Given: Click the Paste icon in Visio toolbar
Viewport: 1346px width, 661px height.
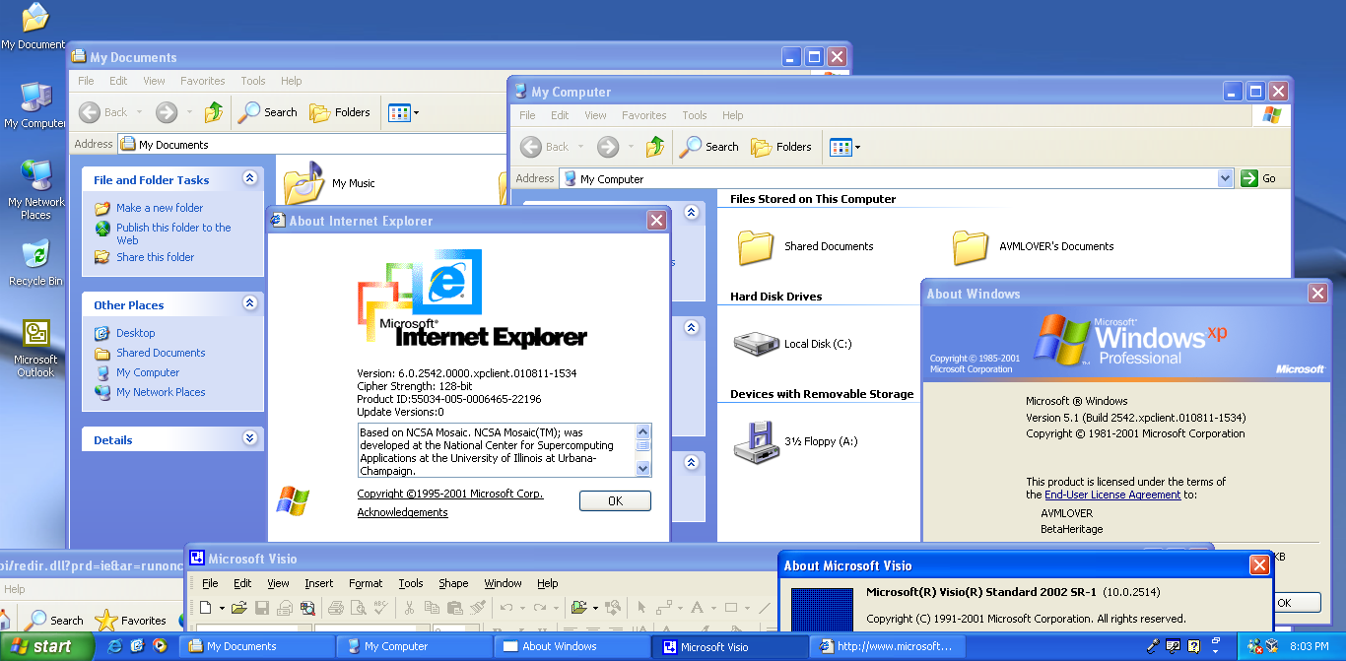Looking at the screenshot, I should pos(454,608).
